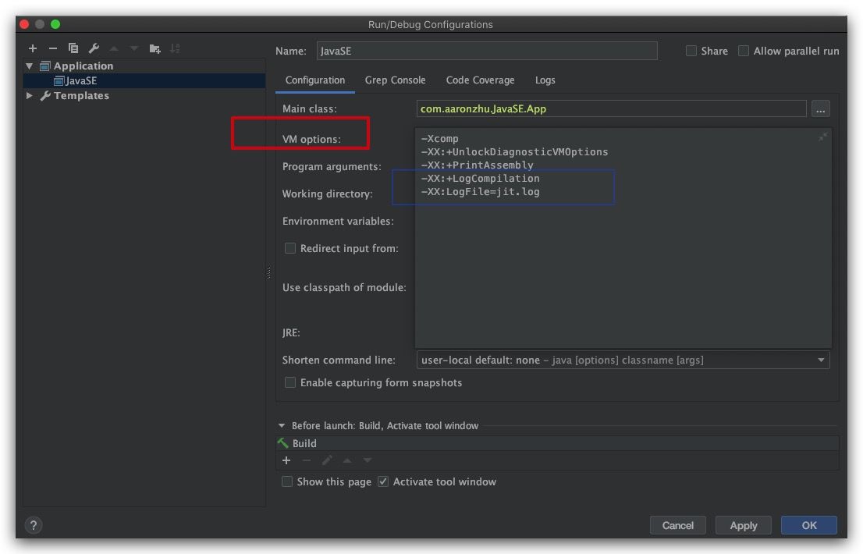
Task: Expand the Templates tree node
Action: click(x=30, y=95)
